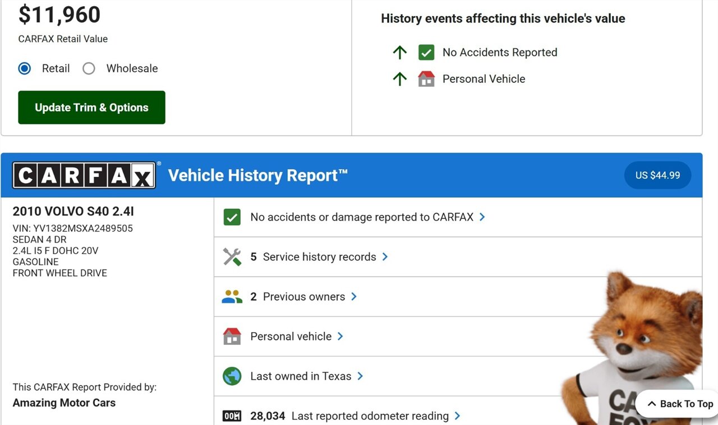Click up arrow next to No Accidents Reported
This screenshot has height=425, width=718.
coord(399,53)
